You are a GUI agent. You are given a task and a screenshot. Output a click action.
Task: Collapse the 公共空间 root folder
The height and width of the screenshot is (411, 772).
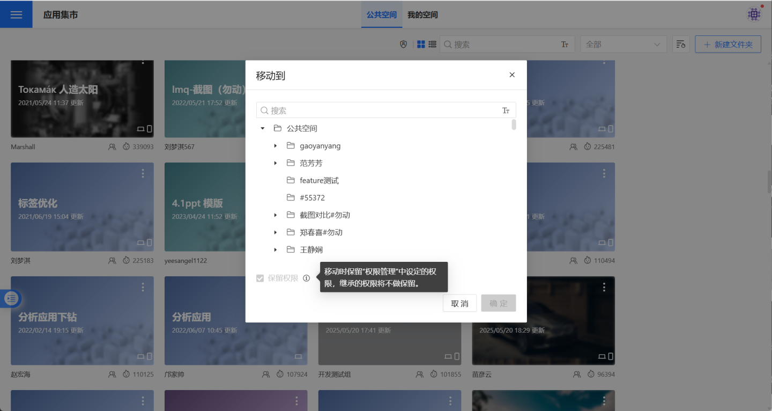pos(263,128)
